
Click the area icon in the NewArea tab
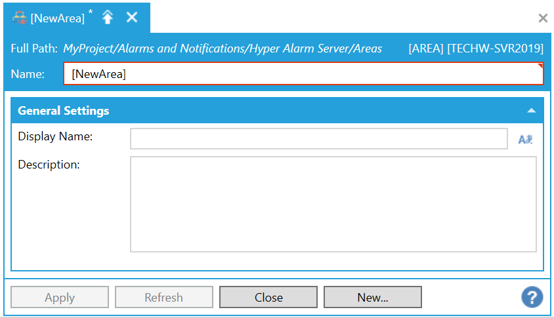point(20,18)
